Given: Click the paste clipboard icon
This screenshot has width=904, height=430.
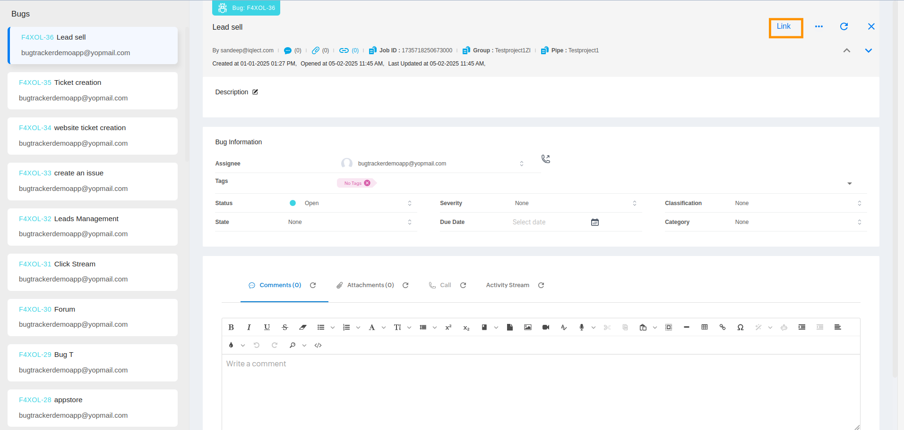Looking at the screenshot, I should [643, 327].
